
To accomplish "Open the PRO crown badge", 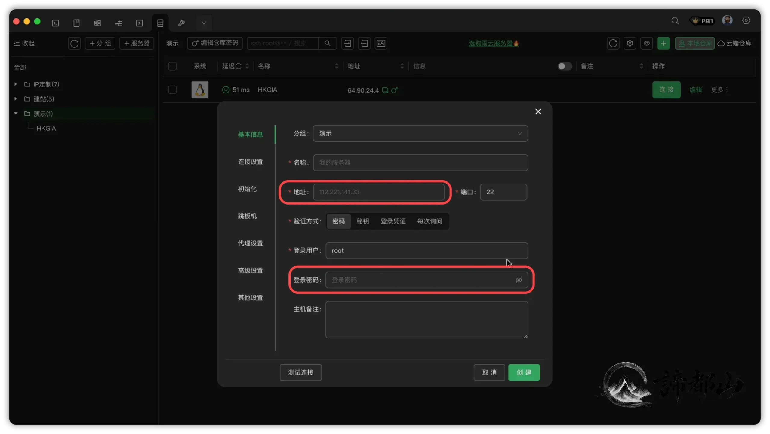I will pyautogui.click(x=702, y=21).
